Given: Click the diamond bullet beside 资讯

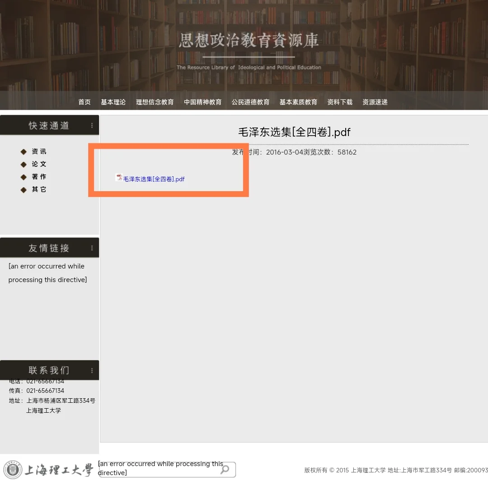Looking at the screenshot, I should [x=23, y=152].
